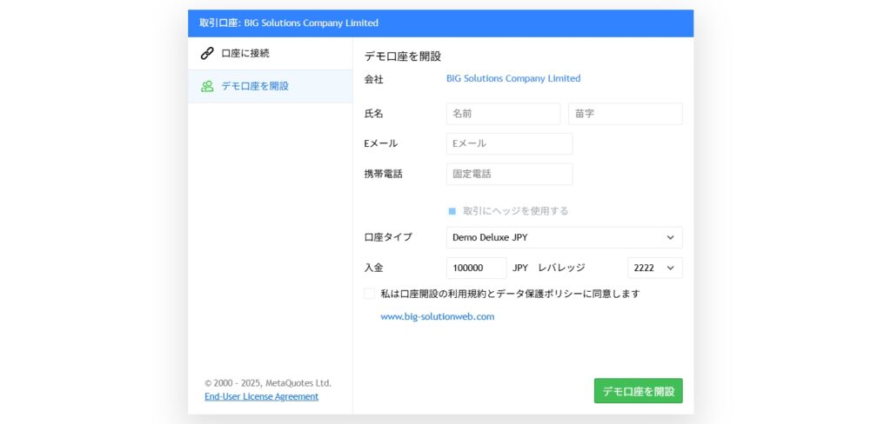Toggle the 取引にヘッジを使用する checkbox

pyautogui.click(x=452, y=211)
